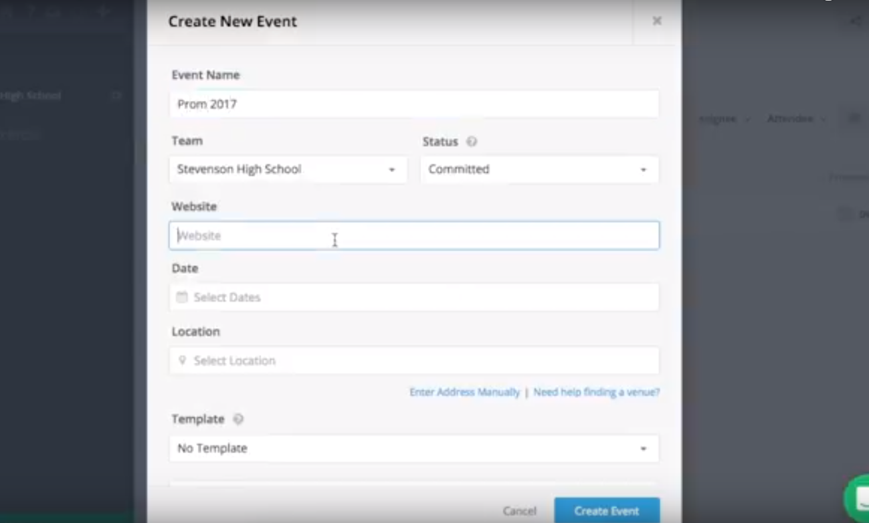Viewport: 869px width, 523px height.
Task: Click the Cancel button
Action: 519,511
